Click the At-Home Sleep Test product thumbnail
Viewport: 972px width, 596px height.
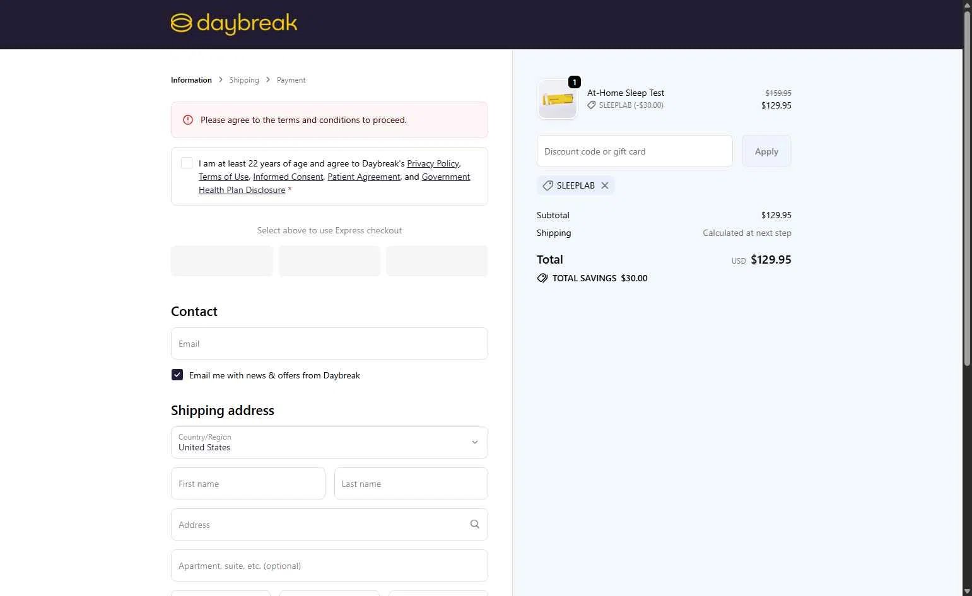pos(558,99)
